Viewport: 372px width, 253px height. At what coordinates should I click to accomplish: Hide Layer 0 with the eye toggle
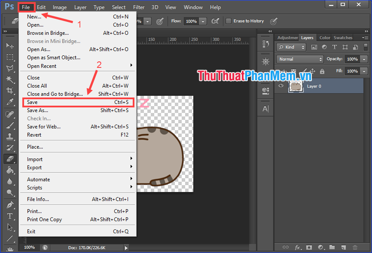click(x=281, y=85)
